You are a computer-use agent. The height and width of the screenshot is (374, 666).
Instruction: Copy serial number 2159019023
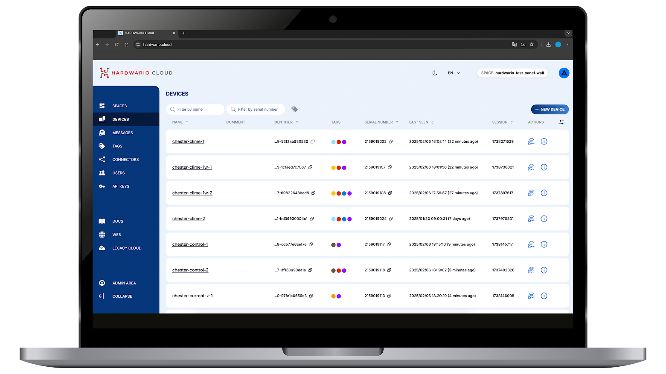(x=391, y=141)
